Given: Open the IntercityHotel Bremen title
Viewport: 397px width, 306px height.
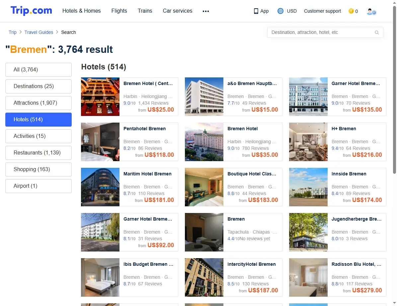Looking at the screenshot, I should click(251, 264).
